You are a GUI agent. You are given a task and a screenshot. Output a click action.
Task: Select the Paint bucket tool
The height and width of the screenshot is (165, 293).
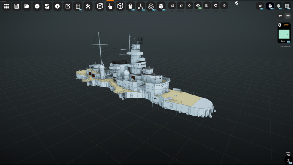(x=131, y=6)
